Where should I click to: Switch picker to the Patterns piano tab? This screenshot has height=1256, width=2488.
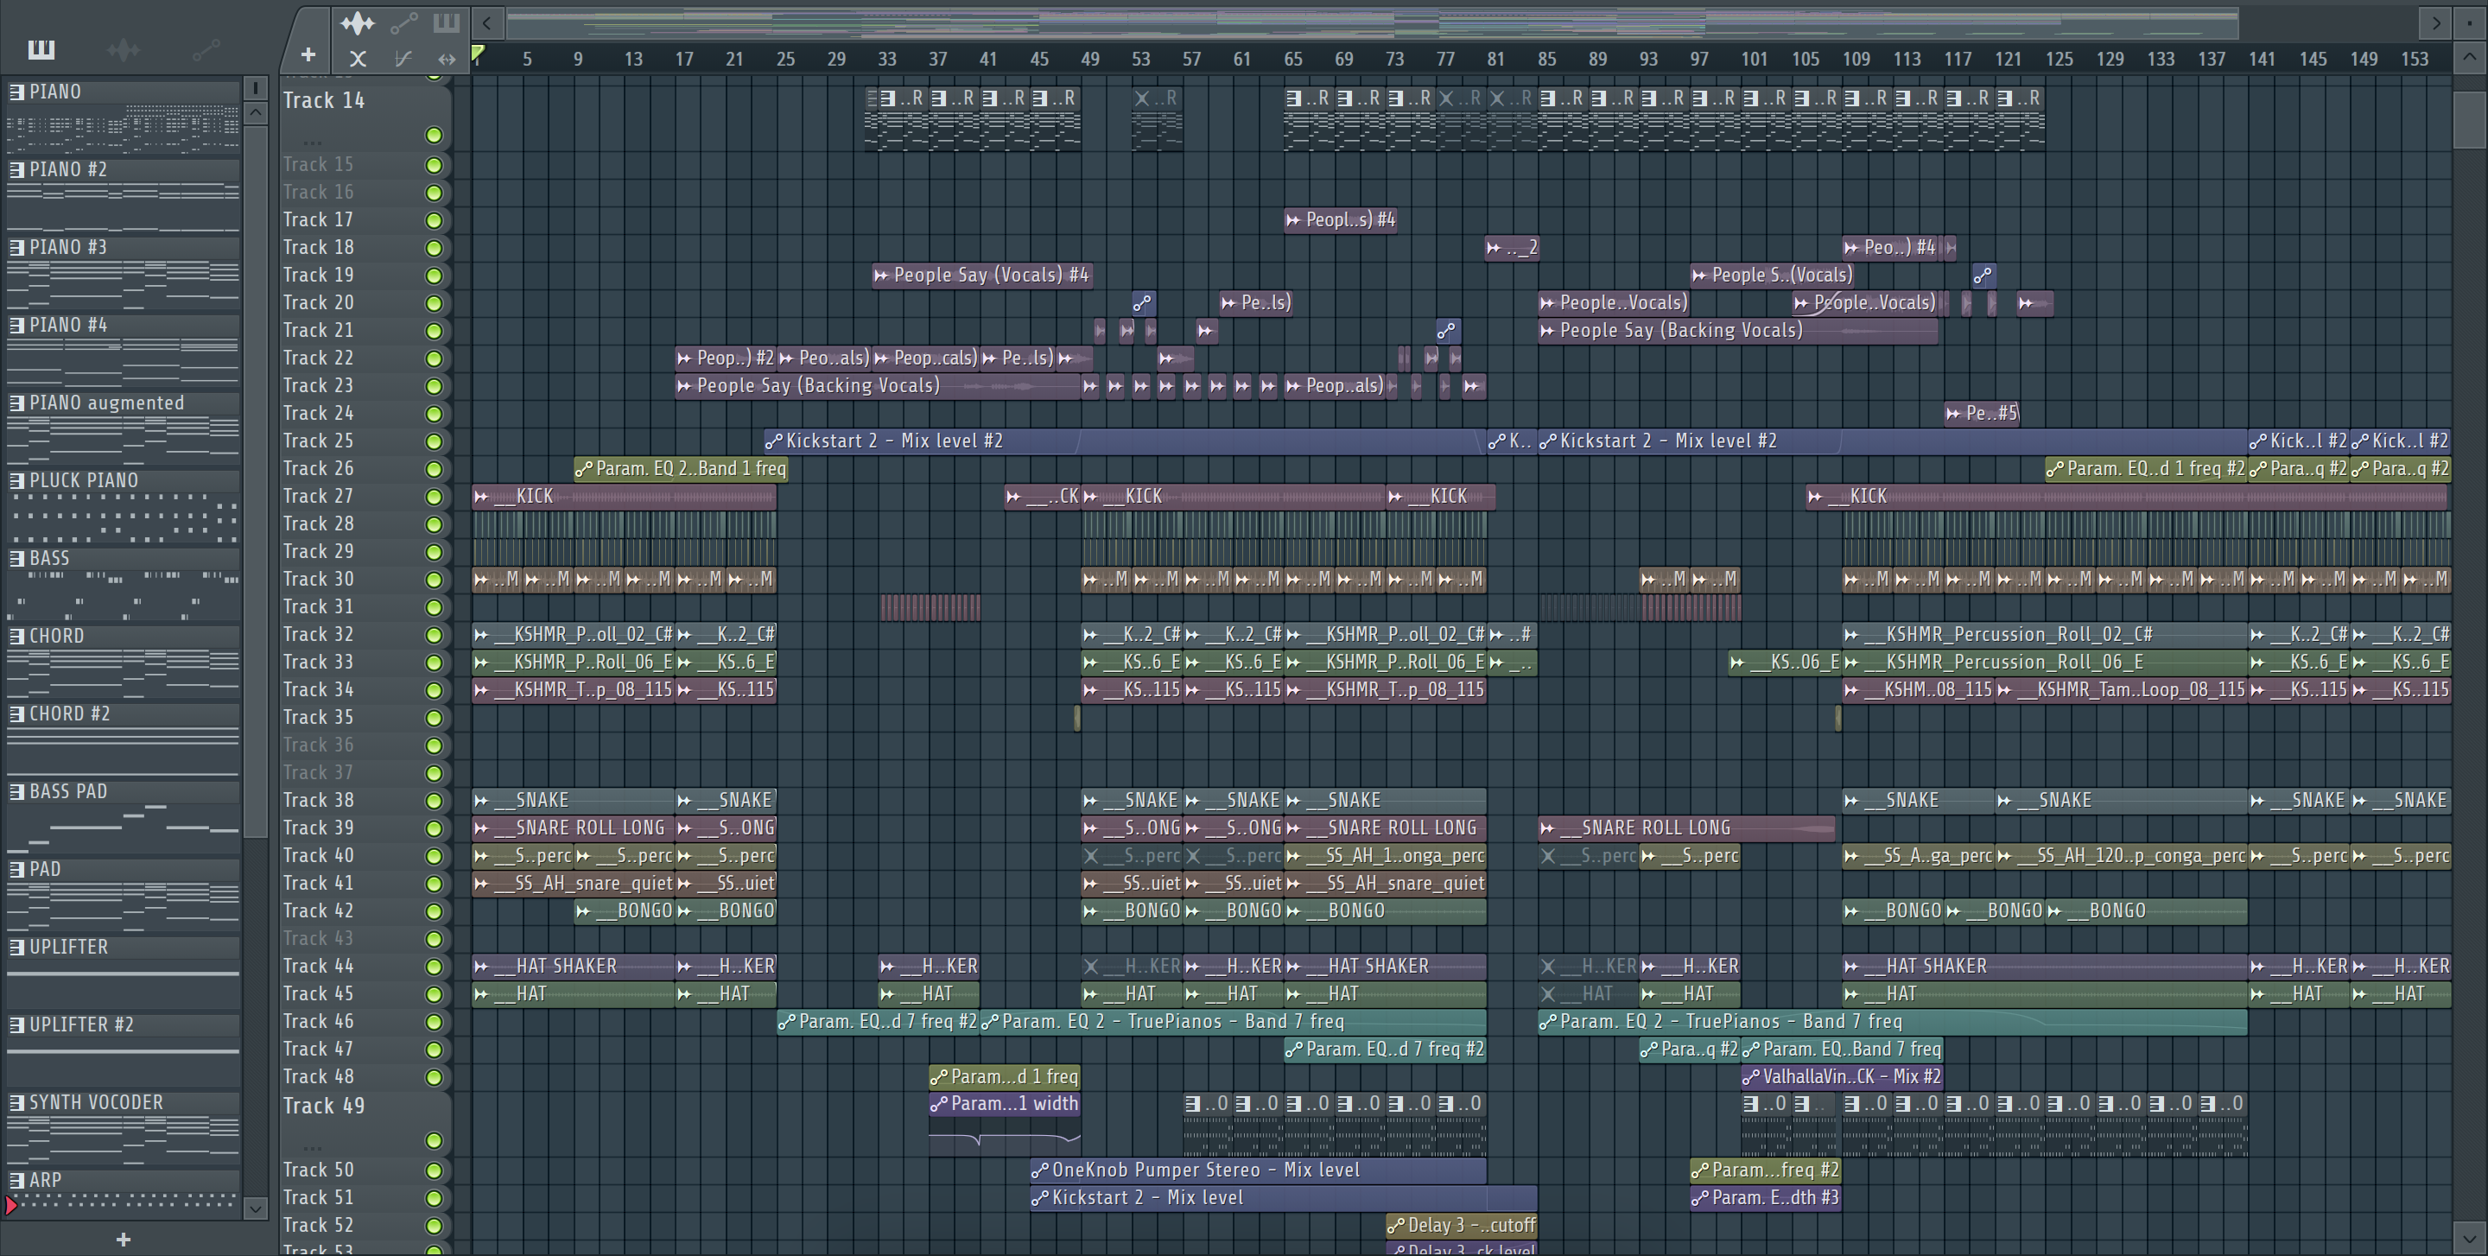pyautogui.click(x=41, y=48)
